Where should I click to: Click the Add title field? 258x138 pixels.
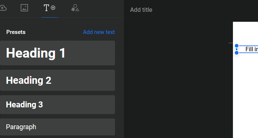tap(141, 10)
